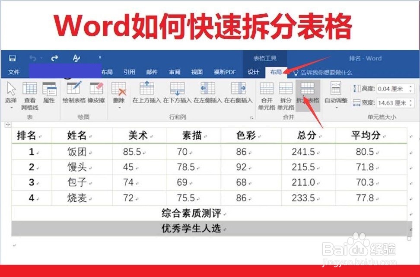Click the 241.5 total cell
This screenshot has height=277, width=420.
[x=309, y=152]
